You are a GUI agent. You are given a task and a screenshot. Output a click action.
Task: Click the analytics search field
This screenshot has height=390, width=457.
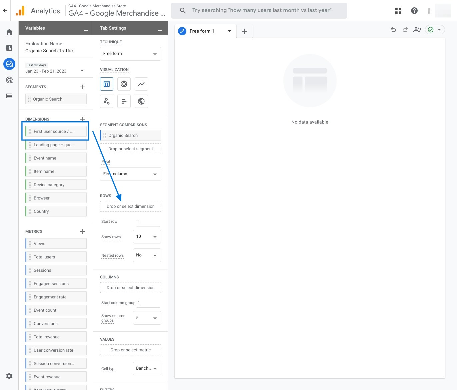coord(259,11)
